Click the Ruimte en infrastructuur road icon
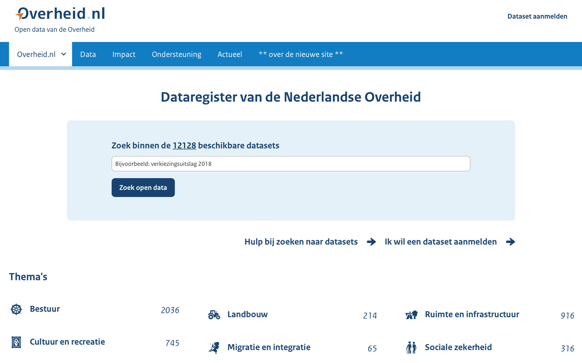 coord(411,315)
